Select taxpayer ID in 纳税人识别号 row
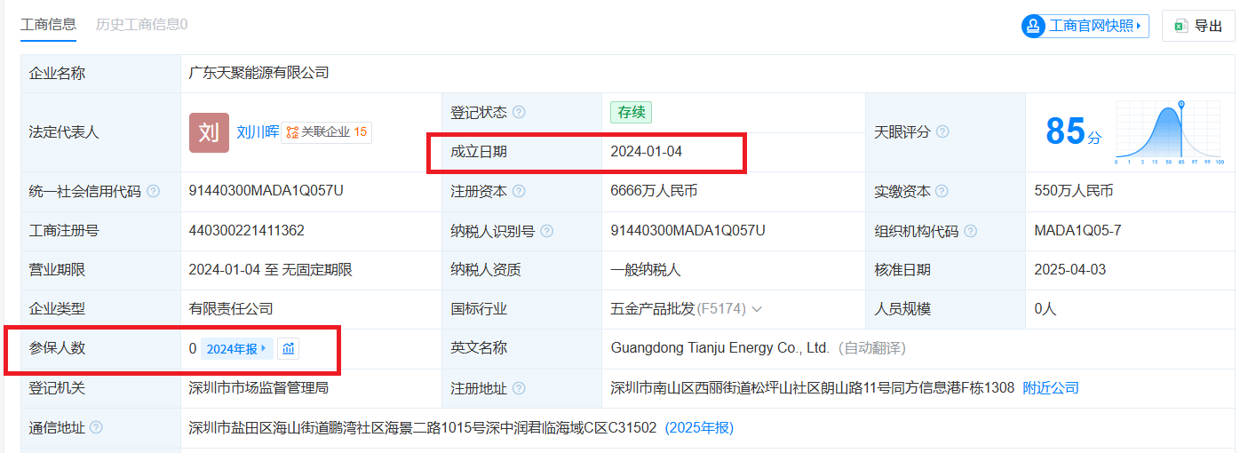1248x453 pixels. pos(688,231)
